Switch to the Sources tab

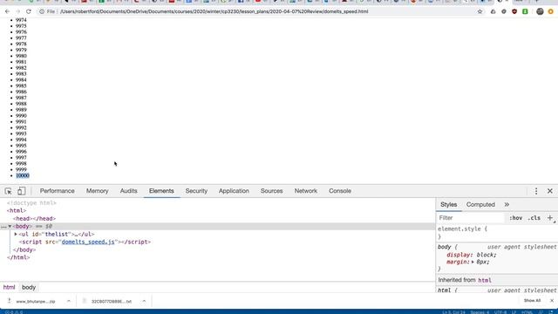point(271,191)
